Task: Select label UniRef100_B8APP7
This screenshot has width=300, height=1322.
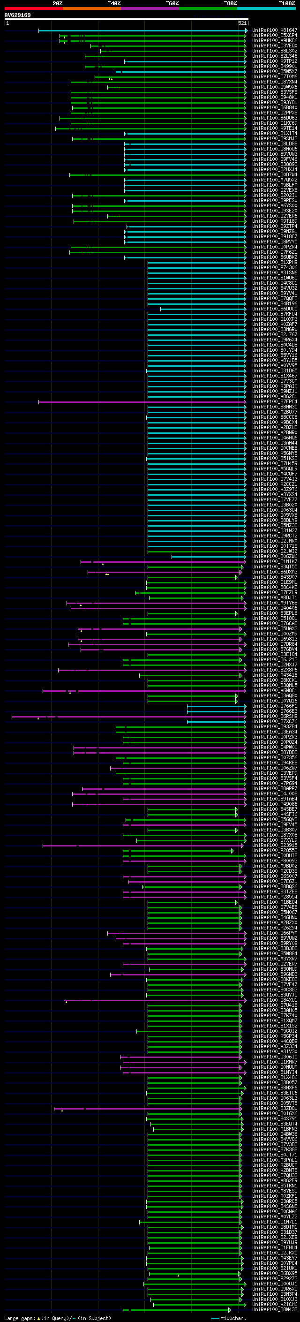Action: [274, 788]
